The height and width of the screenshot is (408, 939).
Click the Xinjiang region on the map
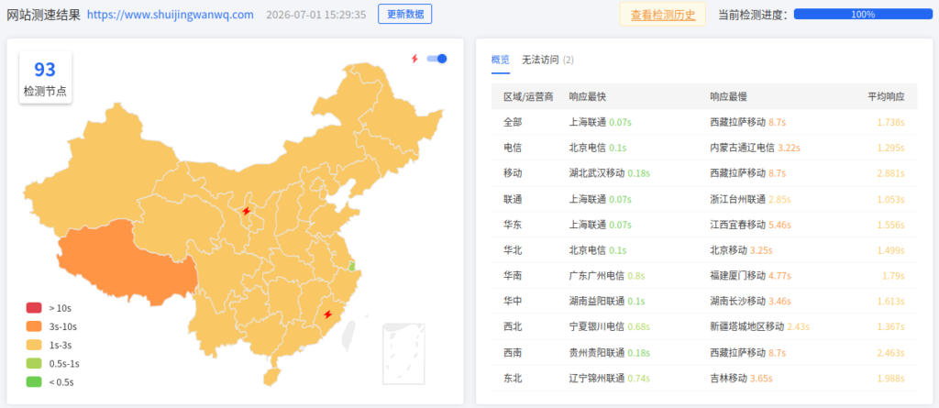(102, 171)
